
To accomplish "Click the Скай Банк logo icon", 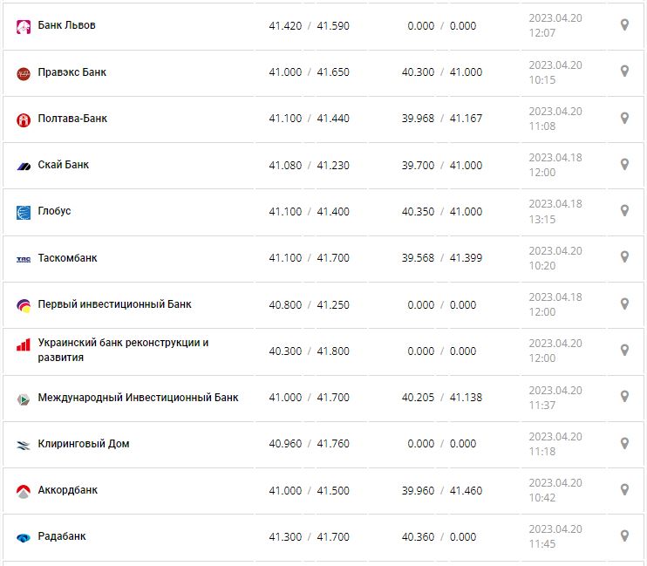I will (24, 166).
